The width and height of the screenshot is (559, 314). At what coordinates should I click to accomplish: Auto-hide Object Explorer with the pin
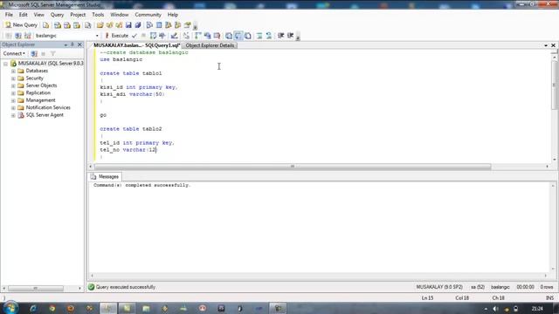[72, 44]
